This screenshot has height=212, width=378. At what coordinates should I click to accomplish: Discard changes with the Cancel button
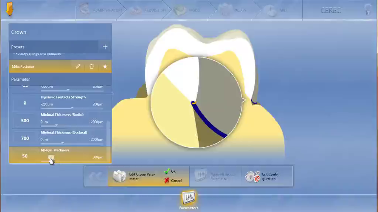(173, 180)
